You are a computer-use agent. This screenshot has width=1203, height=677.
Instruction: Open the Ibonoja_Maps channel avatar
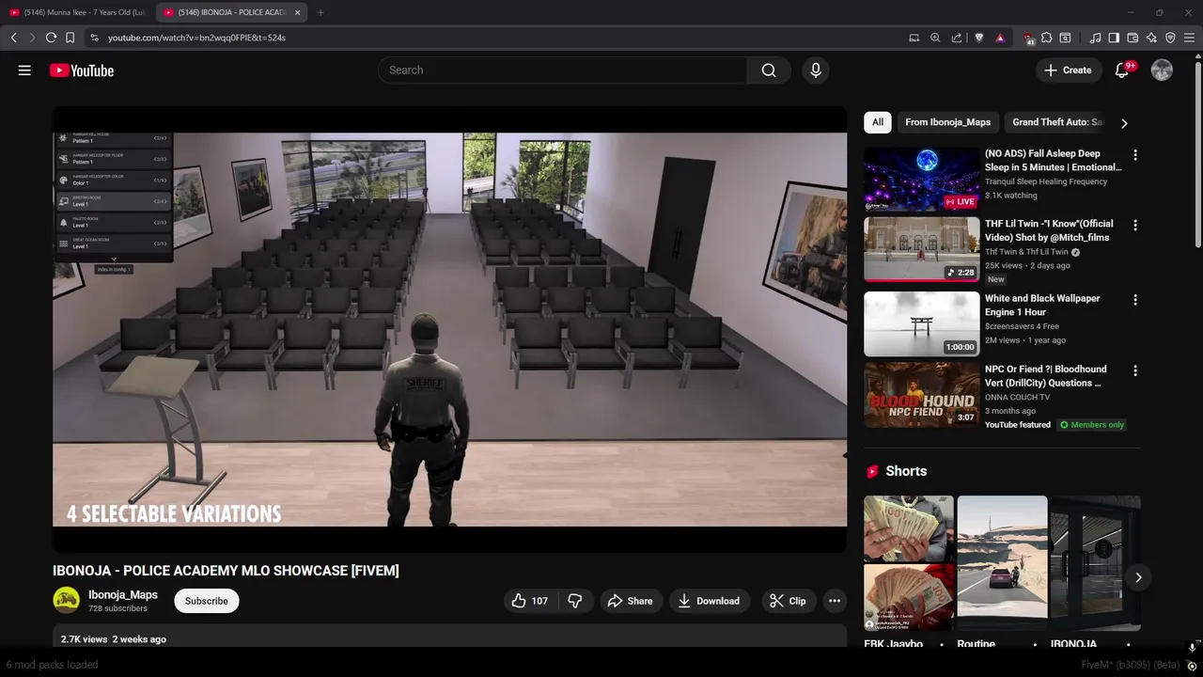point(66,601)
